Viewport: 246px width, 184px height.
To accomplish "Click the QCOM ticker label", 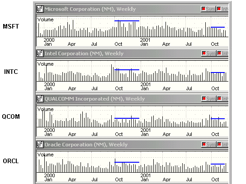I will point(11,116).
